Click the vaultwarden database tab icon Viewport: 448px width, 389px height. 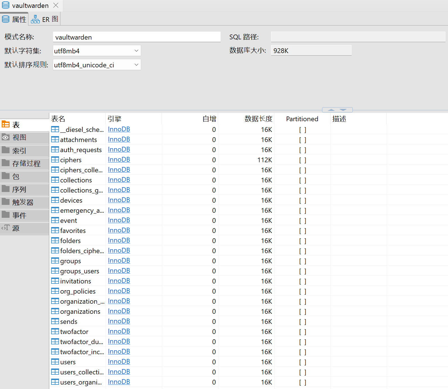pyautogui.click(x=6, y=5)
